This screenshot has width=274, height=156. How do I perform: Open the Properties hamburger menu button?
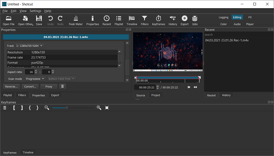click(62, 87)
